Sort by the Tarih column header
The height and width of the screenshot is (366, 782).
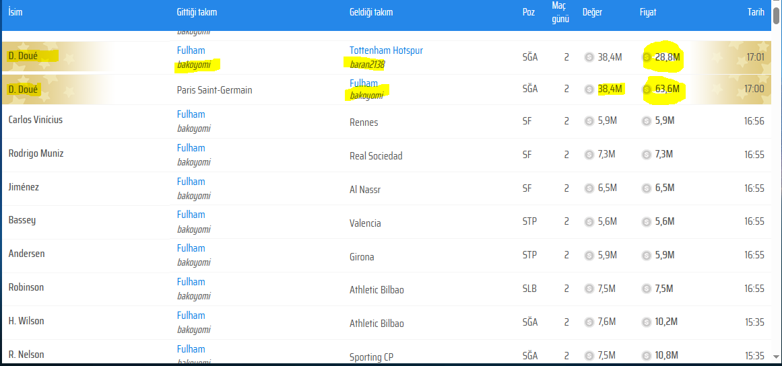(x=756, y=13)
